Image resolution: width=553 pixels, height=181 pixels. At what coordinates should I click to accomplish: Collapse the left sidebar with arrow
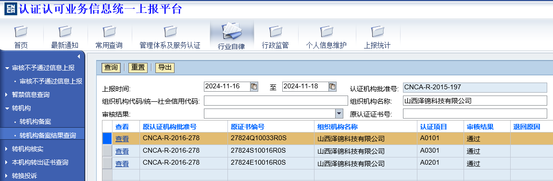79,56
